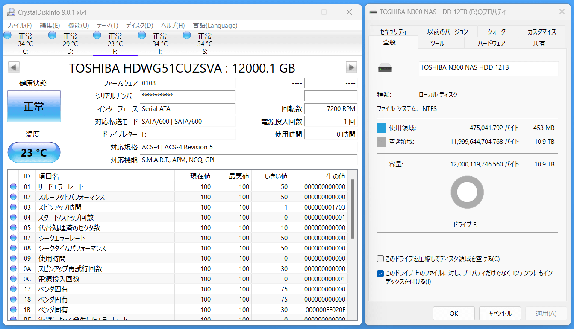Click raw value 000000001703
The image size is (574, 329).
pyautogui.click(x=325, y=207)
